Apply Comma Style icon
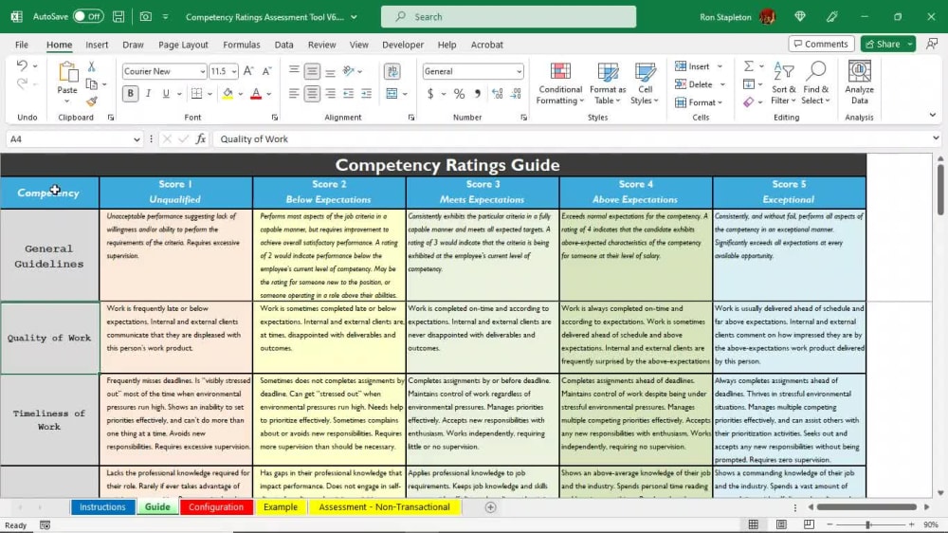 click(x=478, y=94)
